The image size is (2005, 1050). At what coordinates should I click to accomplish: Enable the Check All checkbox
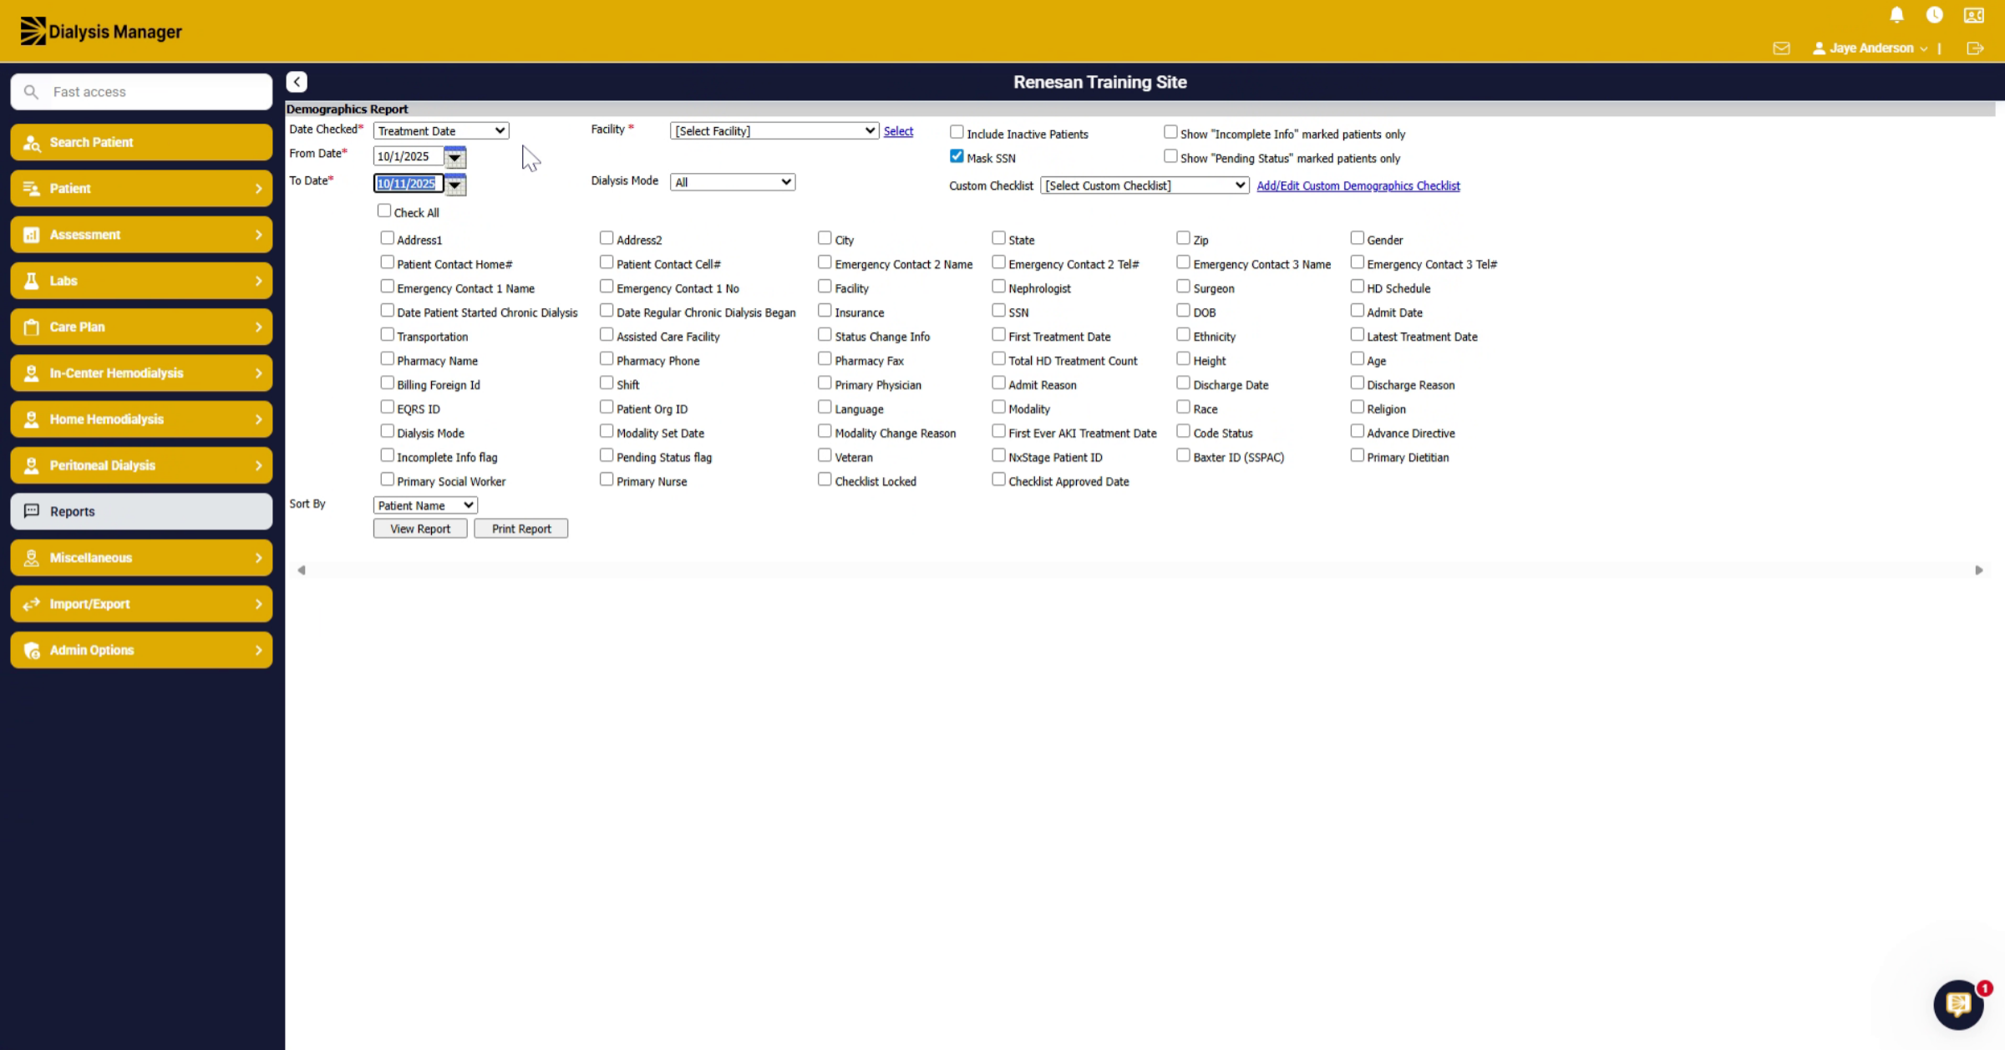coord(384,211)
